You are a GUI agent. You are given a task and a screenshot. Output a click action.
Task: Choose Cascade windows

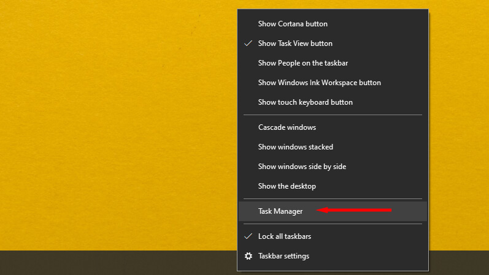tap(287, 127)
